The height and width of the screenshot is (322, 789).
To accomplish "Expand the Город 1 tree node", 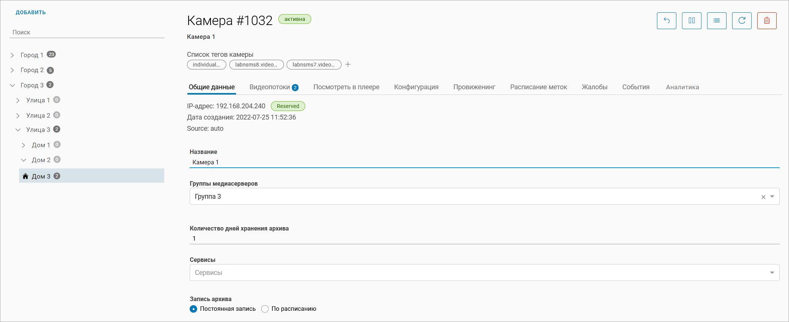I will click(x=12, y=55).
